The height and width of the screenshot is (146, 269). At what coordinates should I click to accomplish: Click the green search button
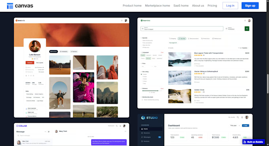[x=247, y=28]
